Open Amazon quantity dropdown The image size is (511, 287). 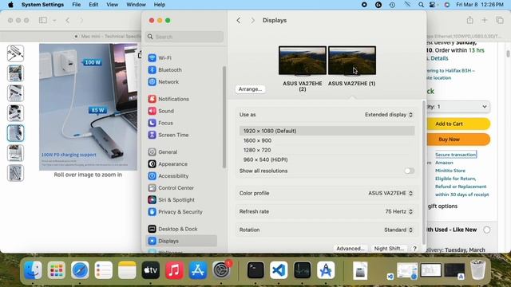[458, 107]
